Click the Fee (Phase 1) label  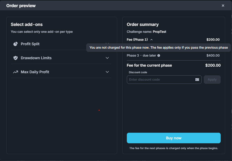(137, 40)
